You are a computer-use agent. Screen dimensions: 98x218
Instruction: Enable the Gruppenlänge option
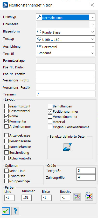(6, 181)
